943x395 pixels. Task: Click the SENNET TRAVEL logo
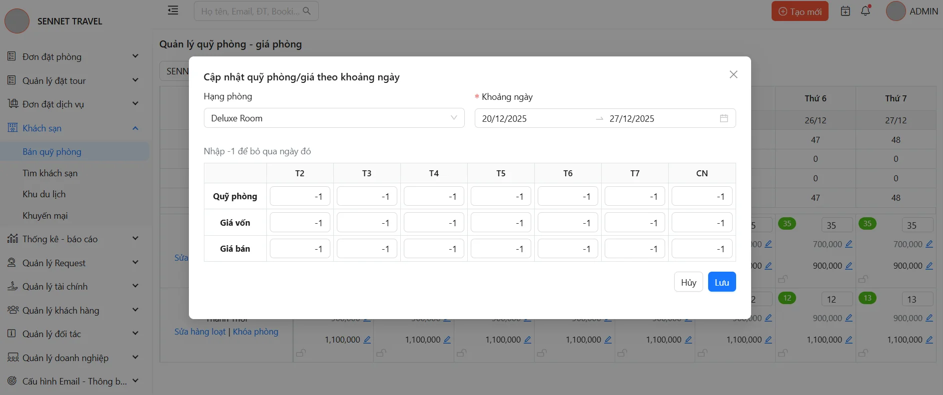pyautogui.click(x=17, y=21)
